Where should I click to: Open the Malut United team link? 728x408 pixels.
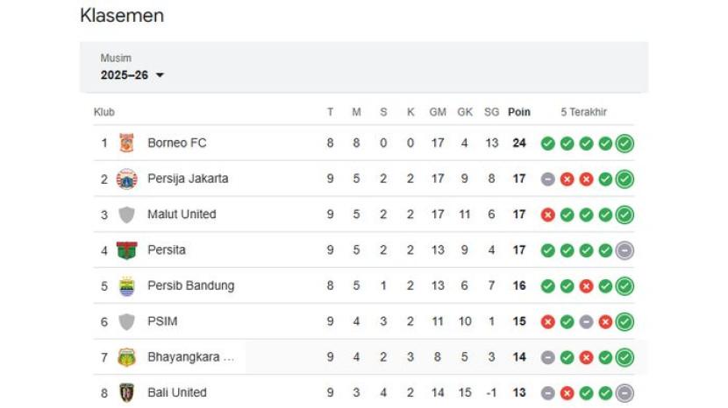click(182, 215)
